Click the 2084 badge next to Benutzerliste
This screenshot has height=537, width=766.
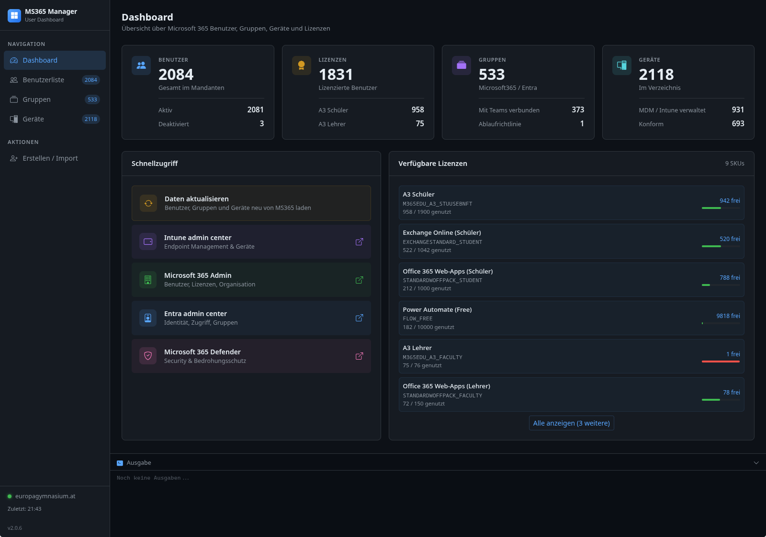[x=91, y=80]
